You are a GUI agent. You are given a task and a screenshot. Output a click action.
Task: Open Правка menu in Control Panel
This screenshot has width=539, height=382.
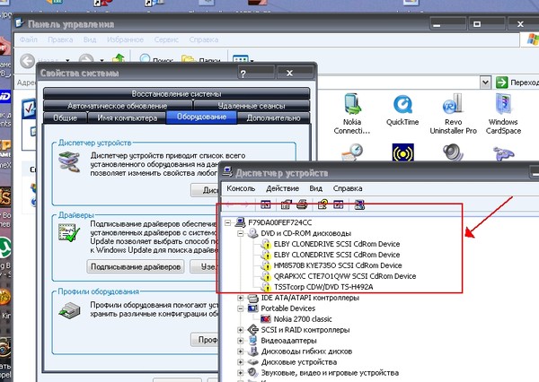[x=60, y=39]
